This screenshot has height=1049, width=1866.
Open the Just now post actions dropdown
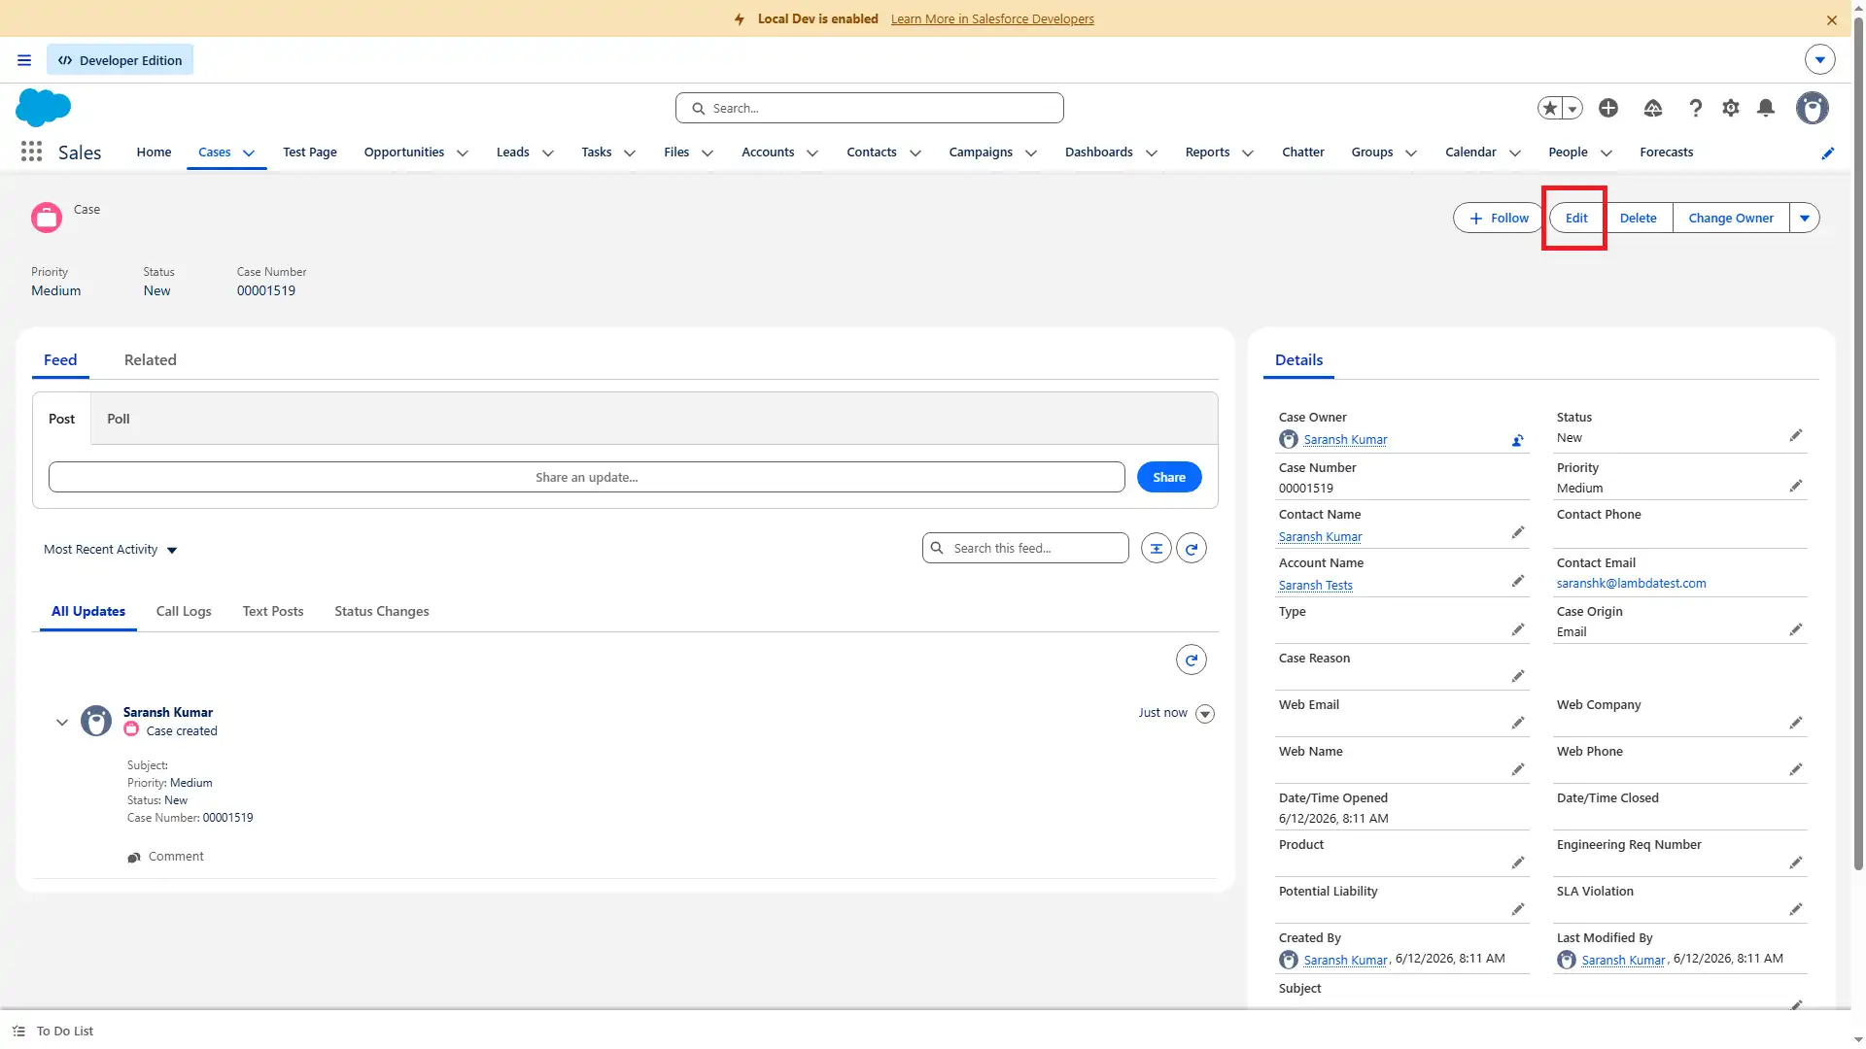click(1205, 714)
